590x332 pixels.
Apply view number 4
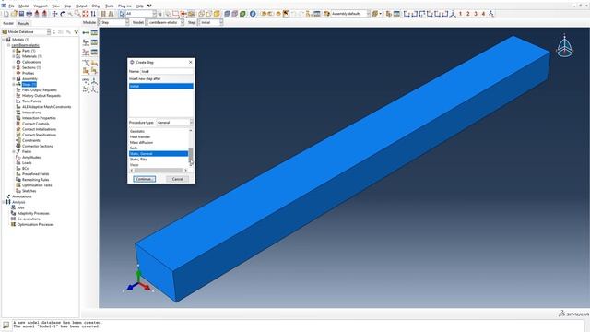[x=483, y=14]
